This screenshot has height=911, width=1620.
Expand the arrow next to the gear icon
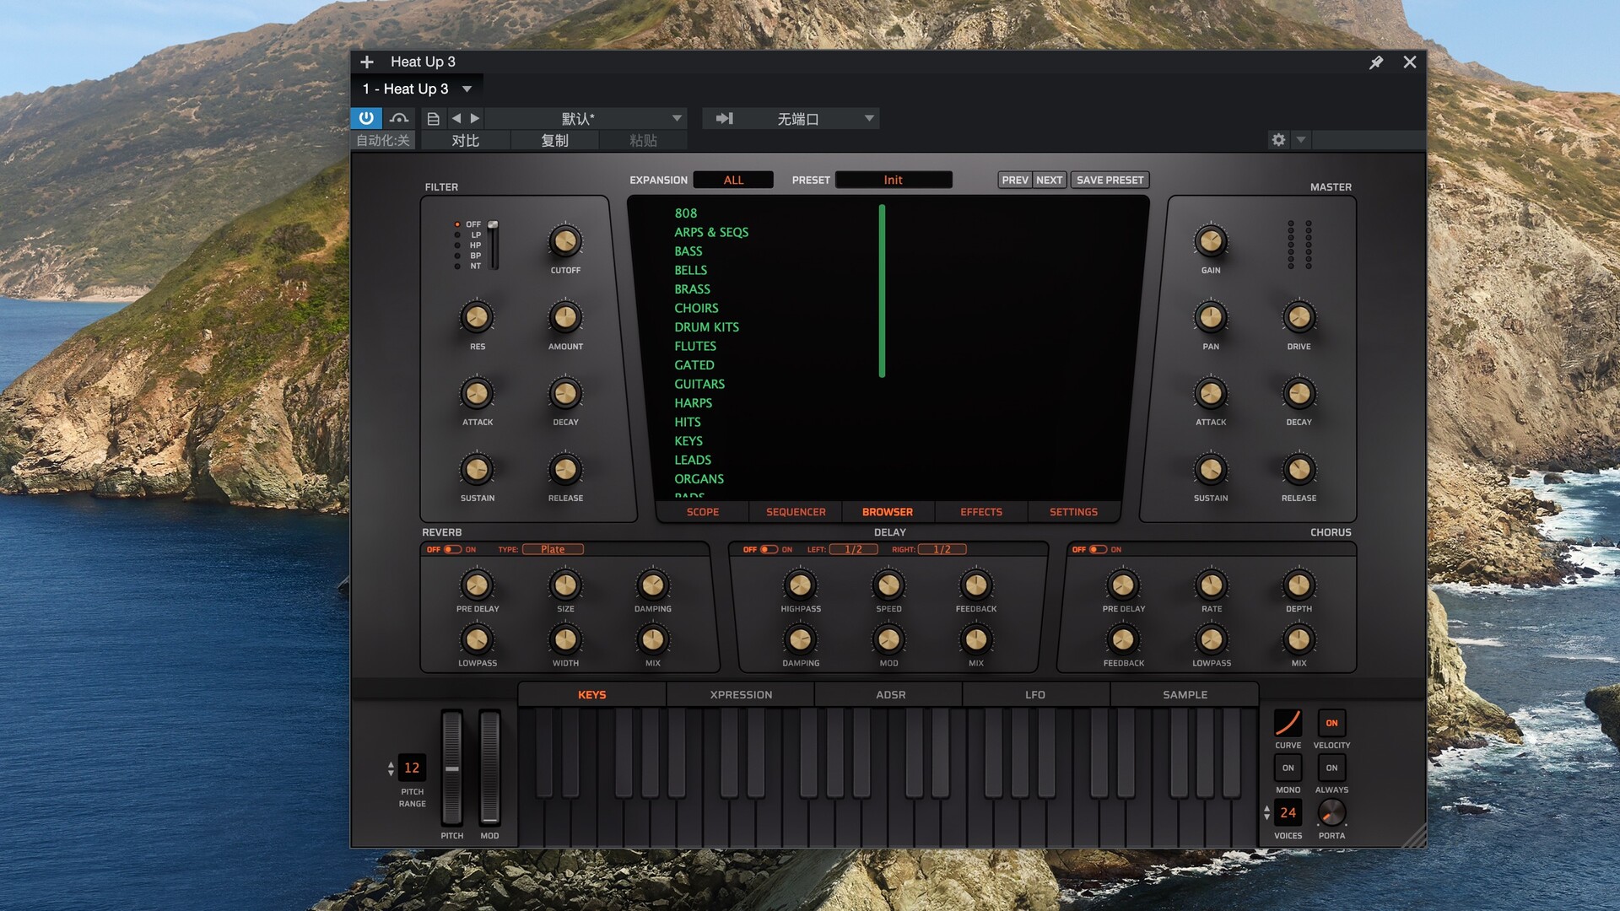1301,140
